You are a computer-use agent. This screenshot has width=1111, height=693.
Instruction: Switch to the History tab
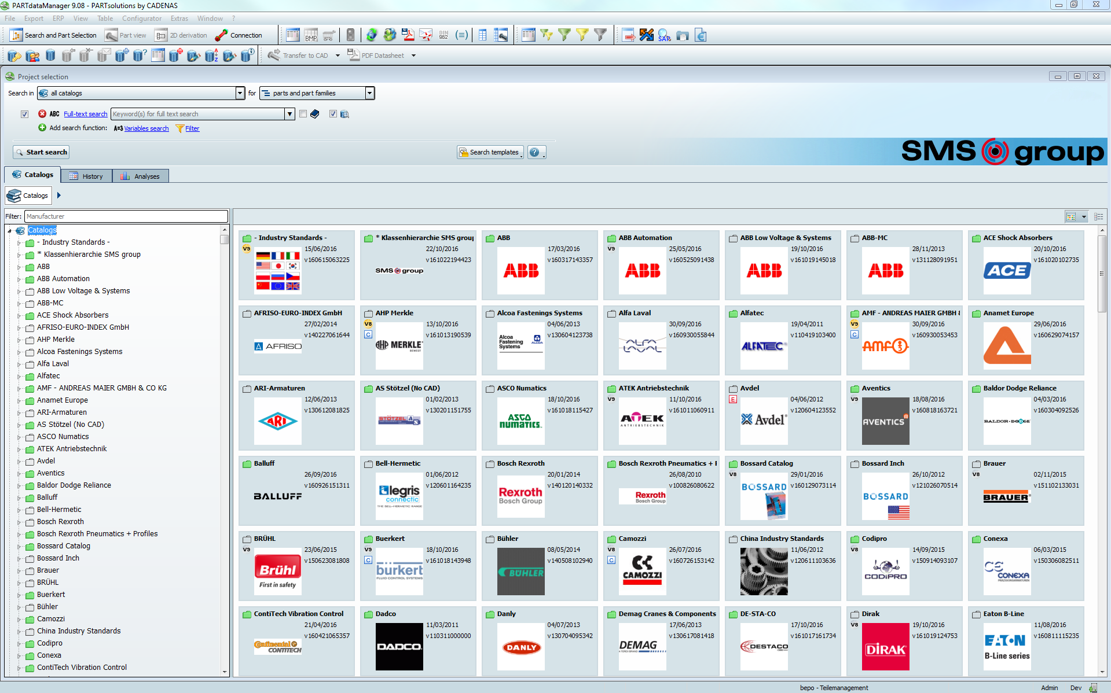coord(87,176)
